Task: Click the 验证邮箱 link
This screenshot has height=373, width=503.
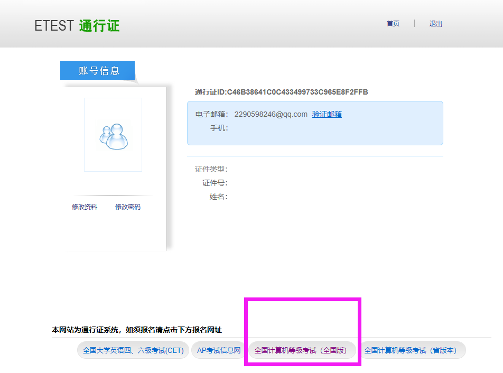Action: point(327,114)
